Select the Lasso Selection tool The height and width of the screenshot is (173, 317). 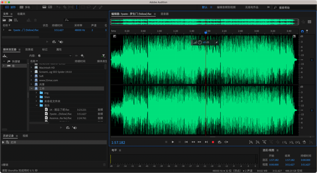click(x=89, y=7)
